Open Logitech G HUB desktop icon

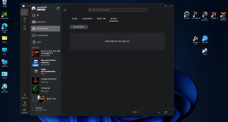coord(196,40)
